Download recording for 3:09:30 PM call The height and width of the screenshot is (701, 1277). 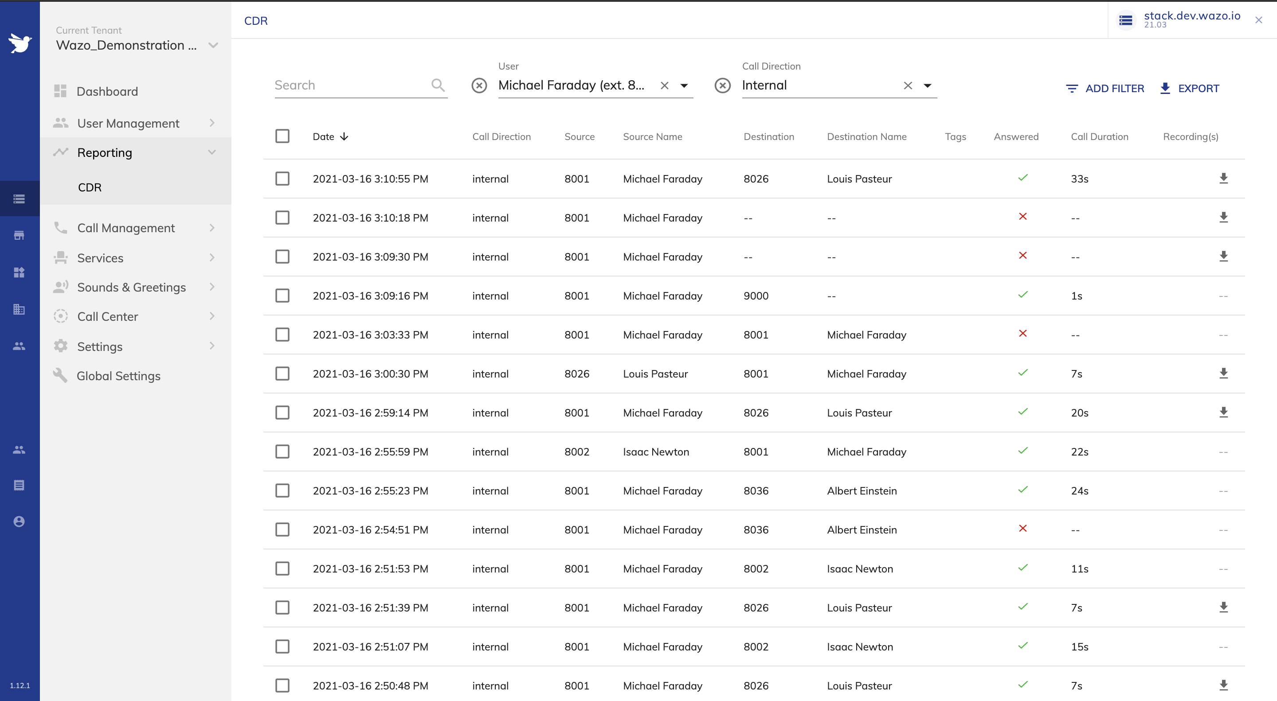(1223, 257)
